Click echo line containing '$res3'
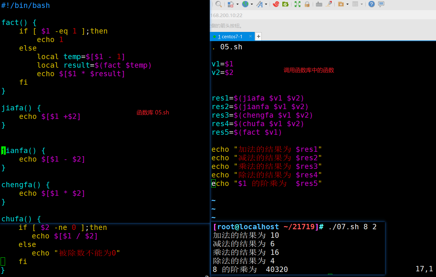Viewport: 436px width, 277px height. click(x=267, y=166)
